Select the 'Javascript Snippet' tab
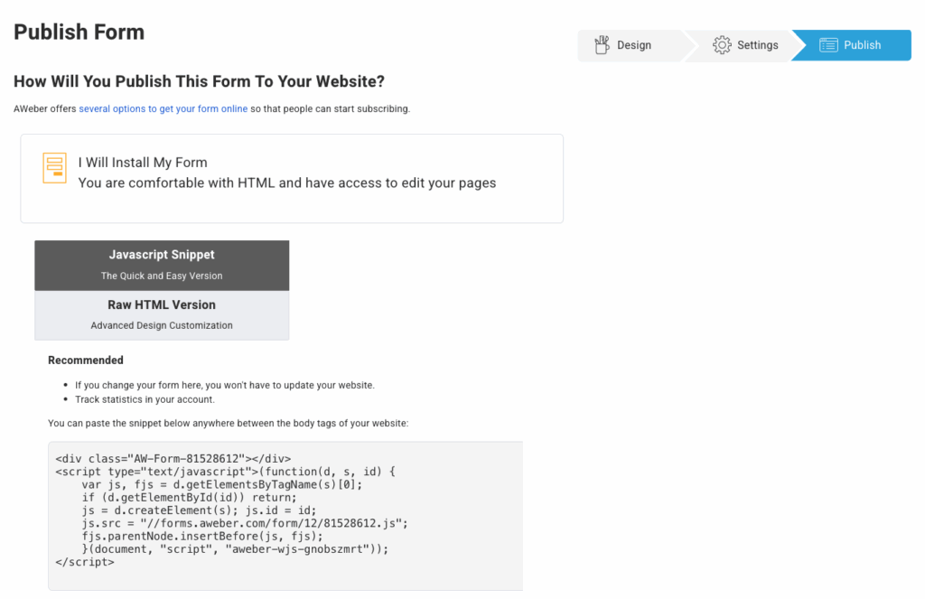Screen dimensions: 925x599 162,254
